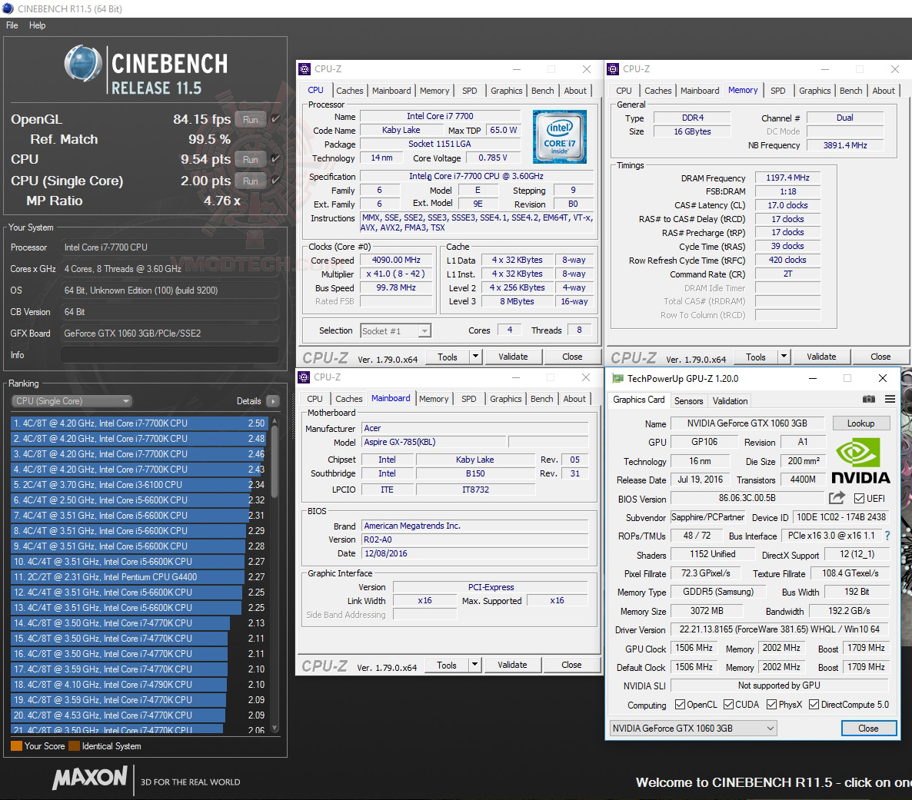Click the GPU-Z screenshot camera icon
Image resolution: width=912 pixels, height=800 pixels.
pos(868,399)
